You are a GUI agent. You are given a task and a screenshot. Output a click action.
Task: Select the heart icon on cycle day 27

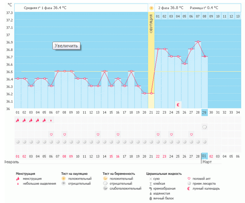click(x=191, y=134)
